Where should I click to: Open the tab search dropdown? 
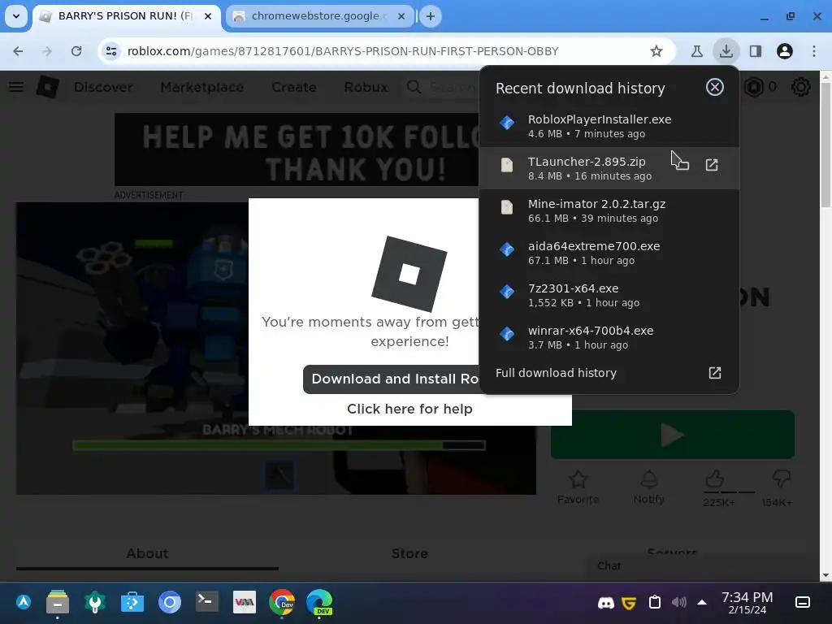(16, 16)
